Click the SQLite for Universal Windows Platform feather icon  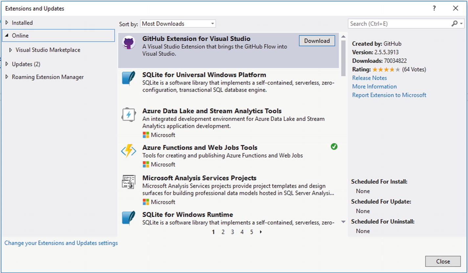coord(129,79)
